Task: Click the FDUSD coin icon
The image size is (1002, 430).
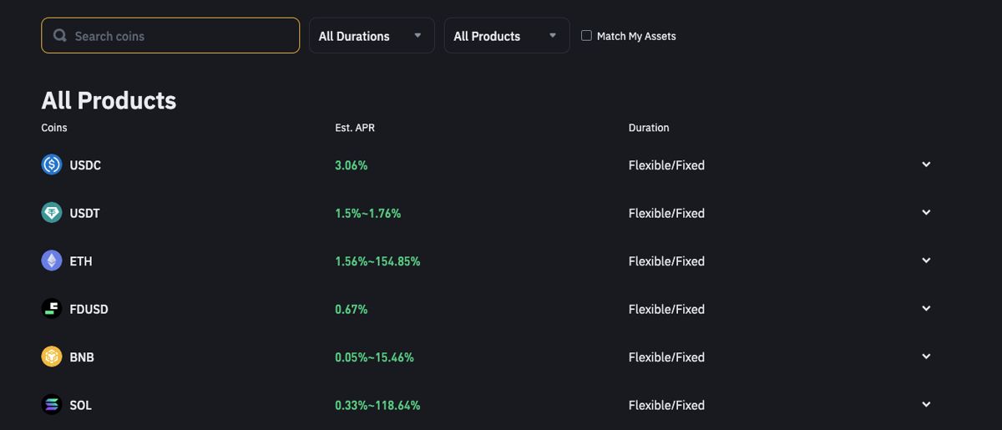Action: point(52,309)
